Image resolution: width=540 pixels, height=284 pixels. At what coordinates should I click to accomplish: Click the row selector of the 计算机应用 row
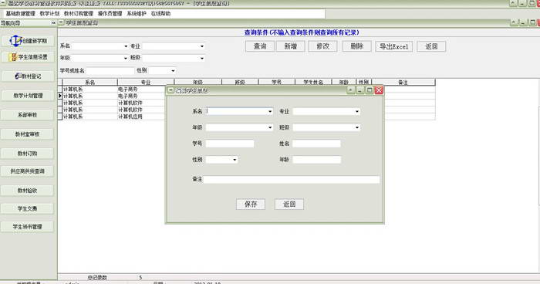coord(60,117)
